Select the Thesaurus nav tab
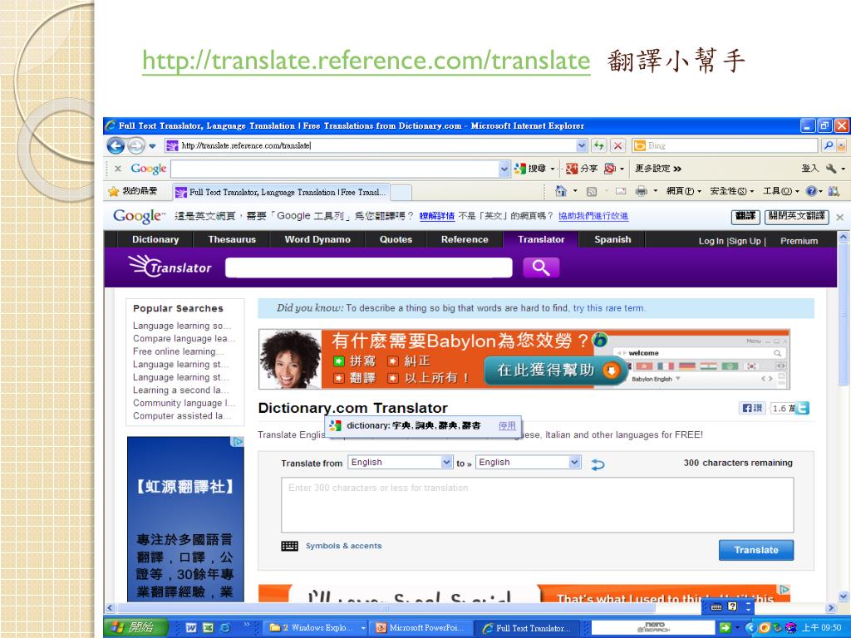 232,239
